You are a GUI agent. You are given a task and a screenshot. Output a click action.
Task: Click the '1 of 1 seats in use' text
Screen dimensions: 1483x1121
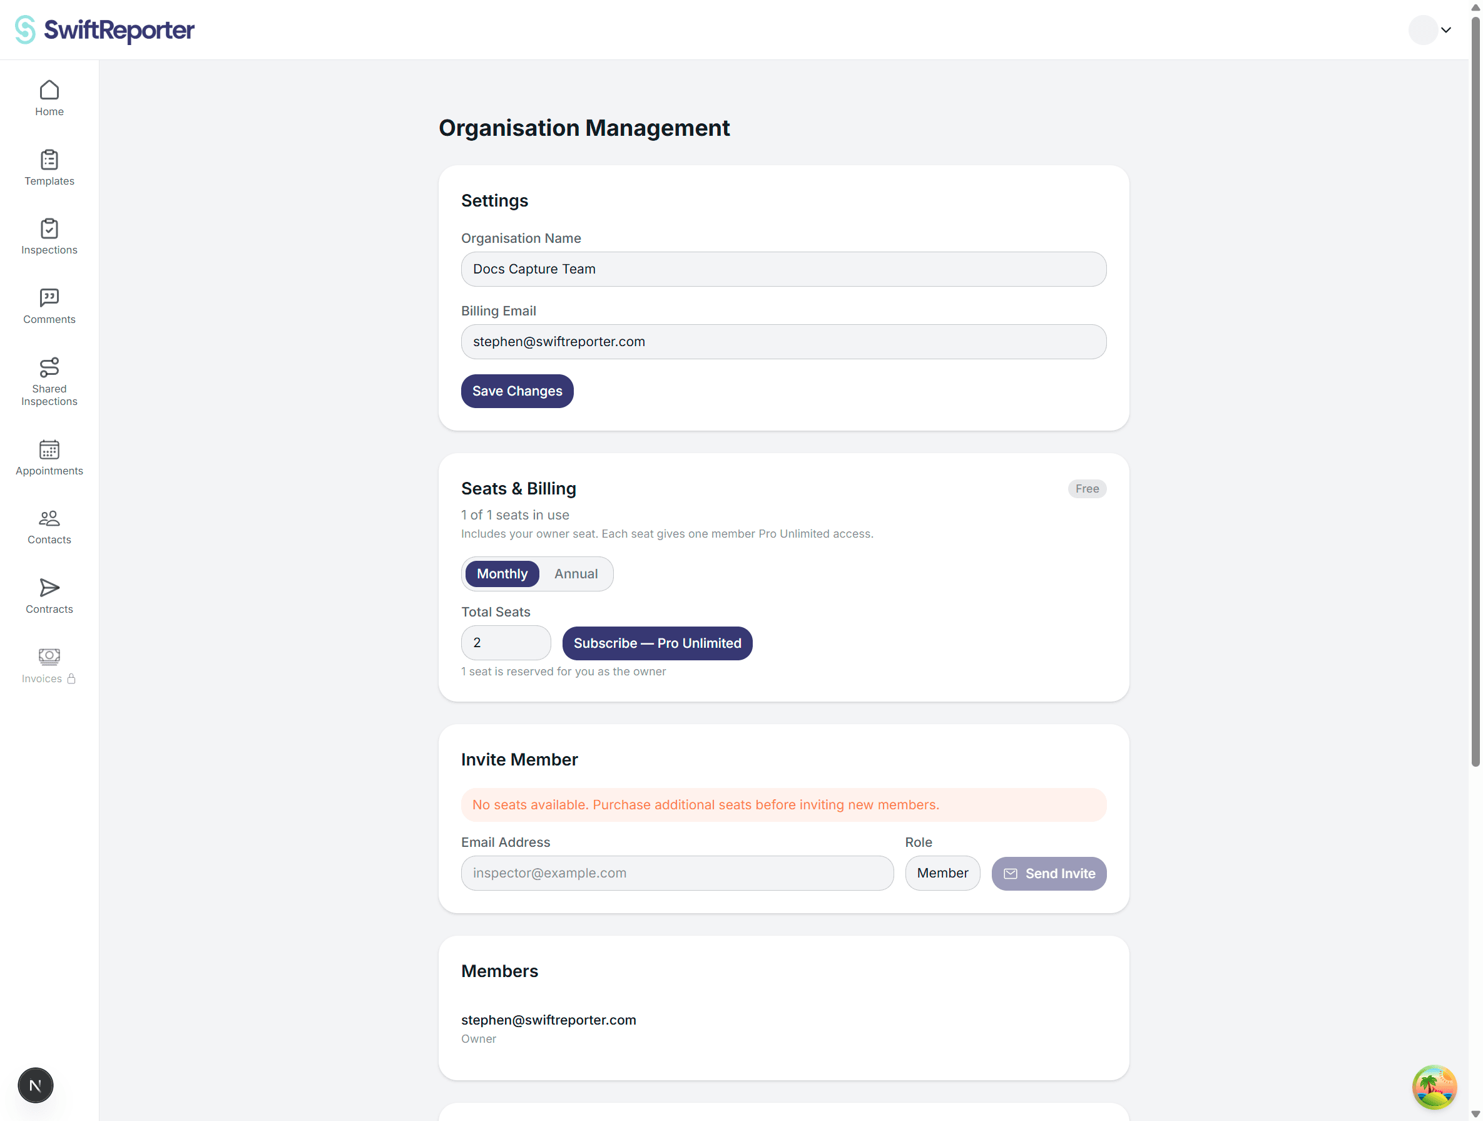tap(515, 515)
